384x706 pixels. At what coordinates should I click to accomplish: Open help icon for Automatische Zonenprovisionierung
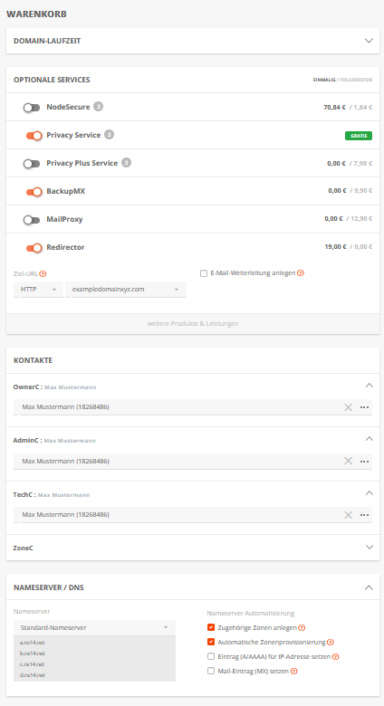pos(331,642)
